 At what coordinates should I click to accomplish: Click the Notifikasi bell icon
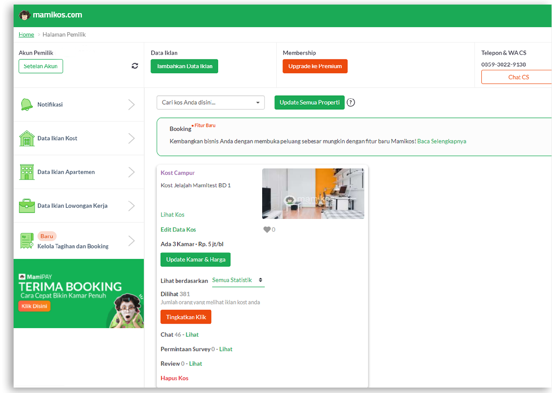pyautogui.click(x=27, y=105)
